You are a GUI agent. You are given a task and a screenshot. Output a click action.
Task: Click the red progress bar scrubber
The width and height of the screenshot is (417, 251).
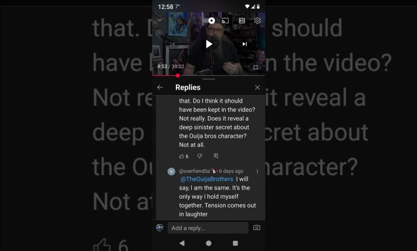coord(177,76)
